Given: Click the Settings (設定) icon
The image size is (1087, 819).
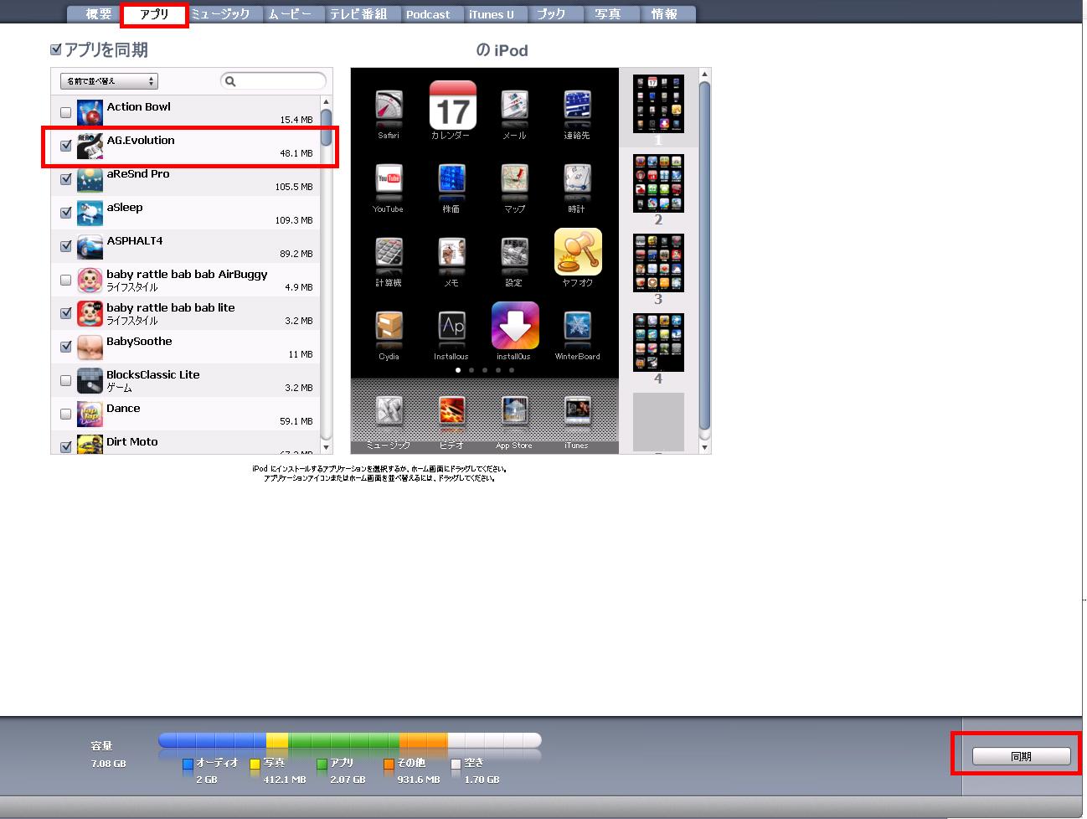Looking at the screenshot, I should pyautogui.click(x=514, y=256).
